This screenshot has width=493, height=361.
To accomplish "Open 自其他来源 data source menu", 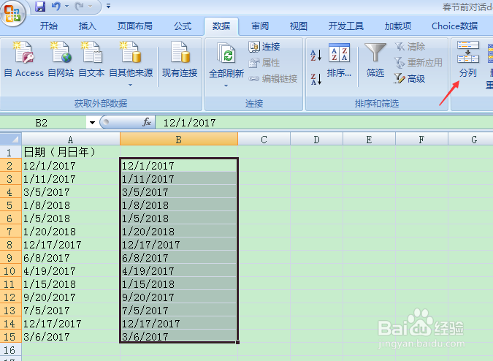I will point(131,64).
